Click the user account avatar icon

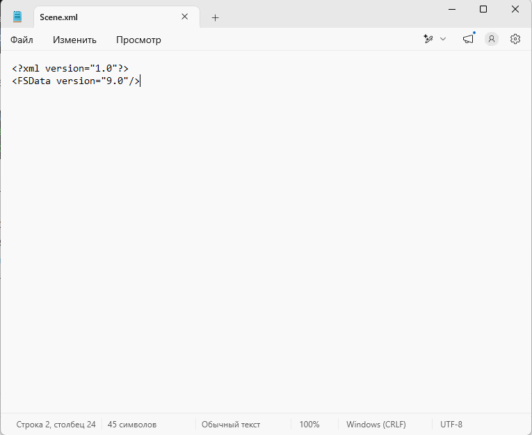pos(491,39)
